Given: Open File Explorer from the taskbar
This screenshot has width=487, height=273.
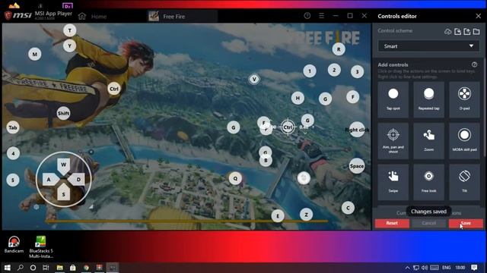Looking at the screenshot, I should [59, 268].
